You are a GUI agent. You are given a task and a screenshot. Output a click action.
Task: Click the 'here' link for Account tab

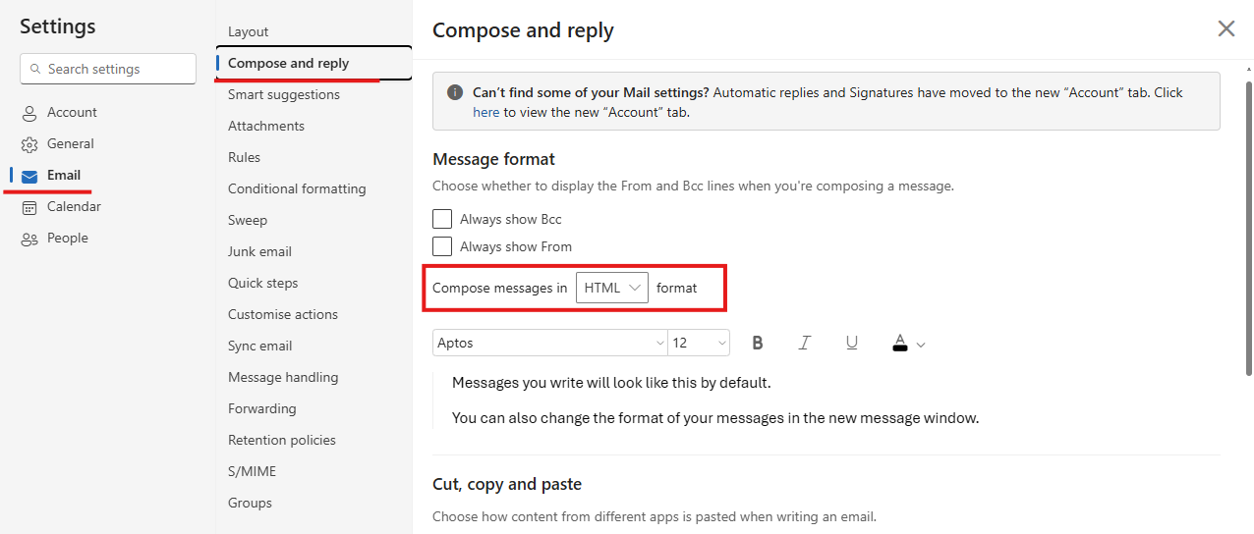click(486, 112)
